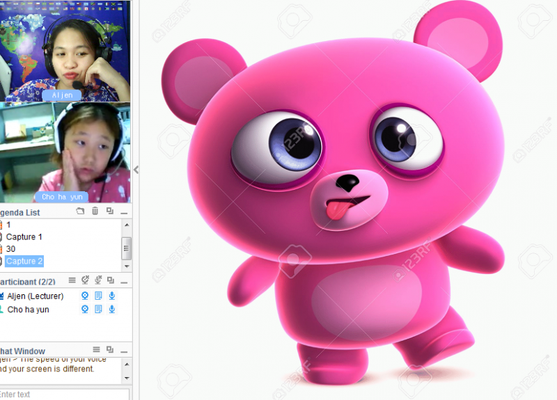This screenshot has width=557, height=400.
Task: Select Aljen (Lecturer) in participant list
Action: point(35,296)
